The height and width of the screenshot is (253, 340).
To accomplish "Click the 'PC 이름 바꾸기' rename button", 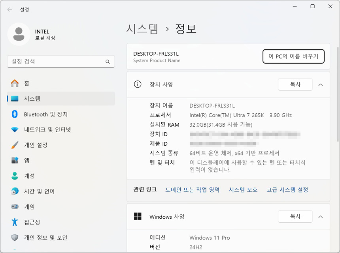I will [293, 56].
